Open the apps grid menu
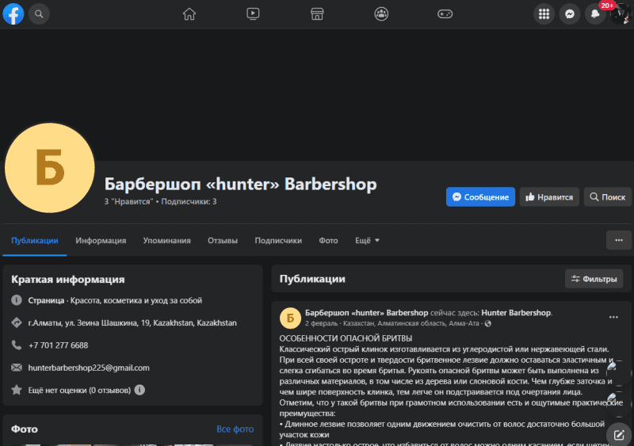The width and height of the screenshot is (634, 446). tap(544, 13)
